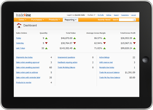Open Unanswered questions link

66,57
